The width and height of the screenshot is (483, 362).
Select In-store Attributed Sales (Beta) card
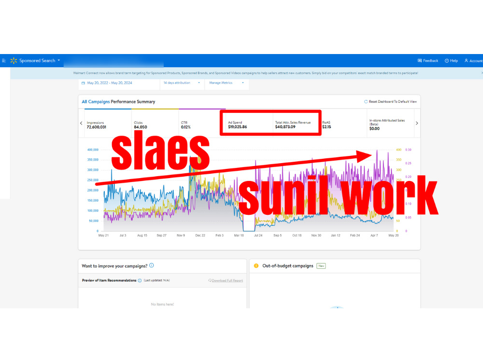click(390, 123)
